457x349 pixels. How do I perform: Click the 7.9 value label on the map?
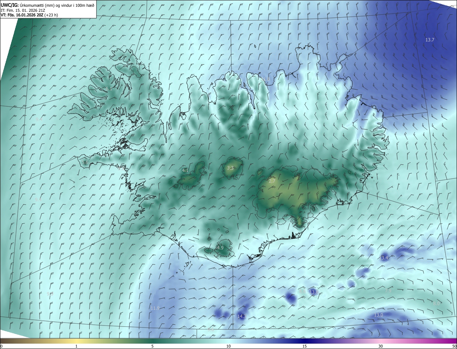click(388, 291)
